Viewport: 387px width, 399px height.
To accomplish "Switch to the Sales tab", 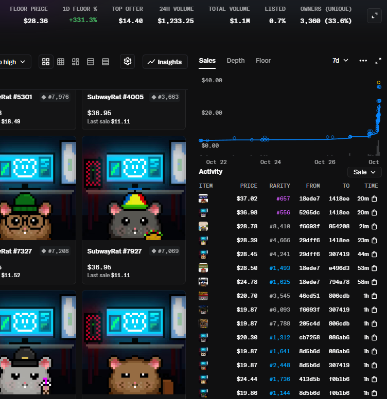I will (x=207, y=61).
